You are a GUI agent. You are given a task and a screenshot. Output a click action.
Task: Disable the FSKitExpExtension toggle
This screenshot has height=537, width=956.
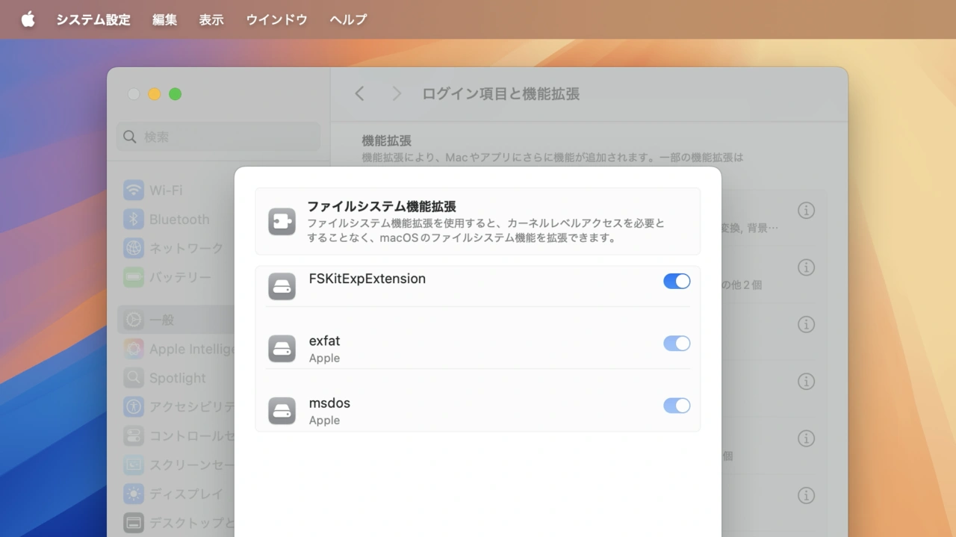tap(677, 281)
